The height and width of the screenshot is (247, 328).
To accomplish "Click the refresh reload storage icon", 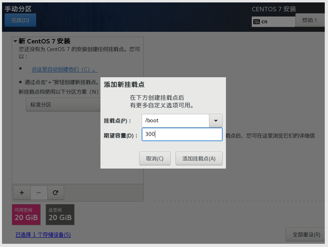I will [55, 193].
